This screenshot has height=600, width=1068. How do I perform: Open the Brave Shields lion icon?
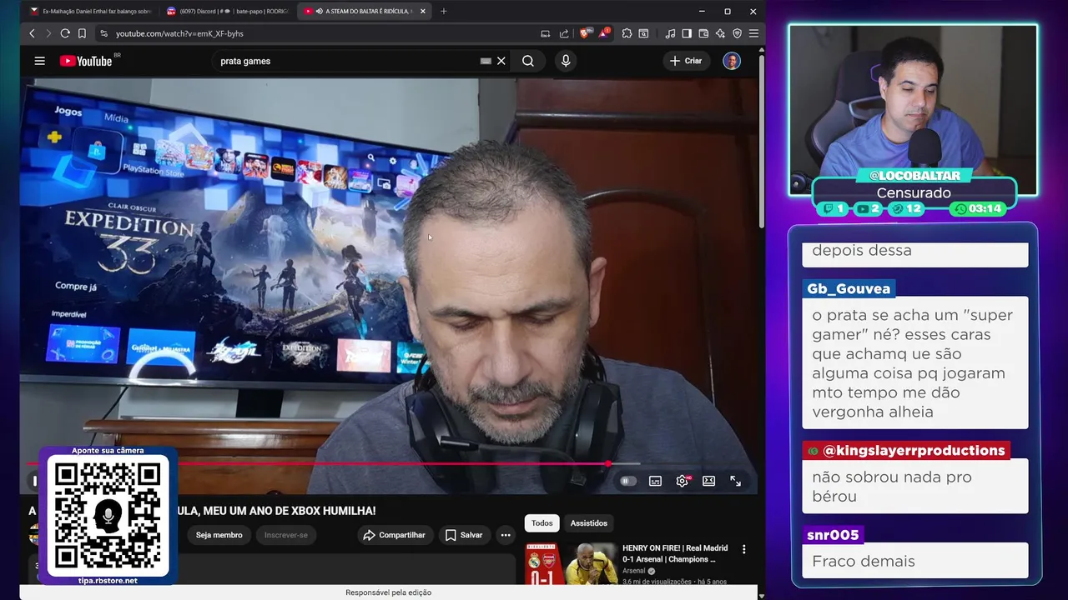click(x=585, y=33)
